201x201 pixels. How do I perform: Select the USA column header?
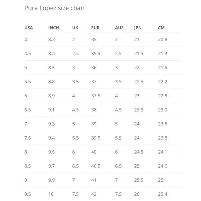(x=29, y=28)
